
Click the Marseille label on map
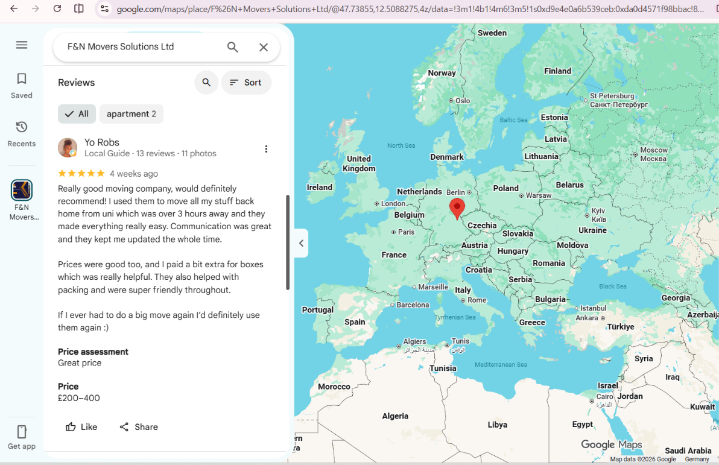click(433, 287)
